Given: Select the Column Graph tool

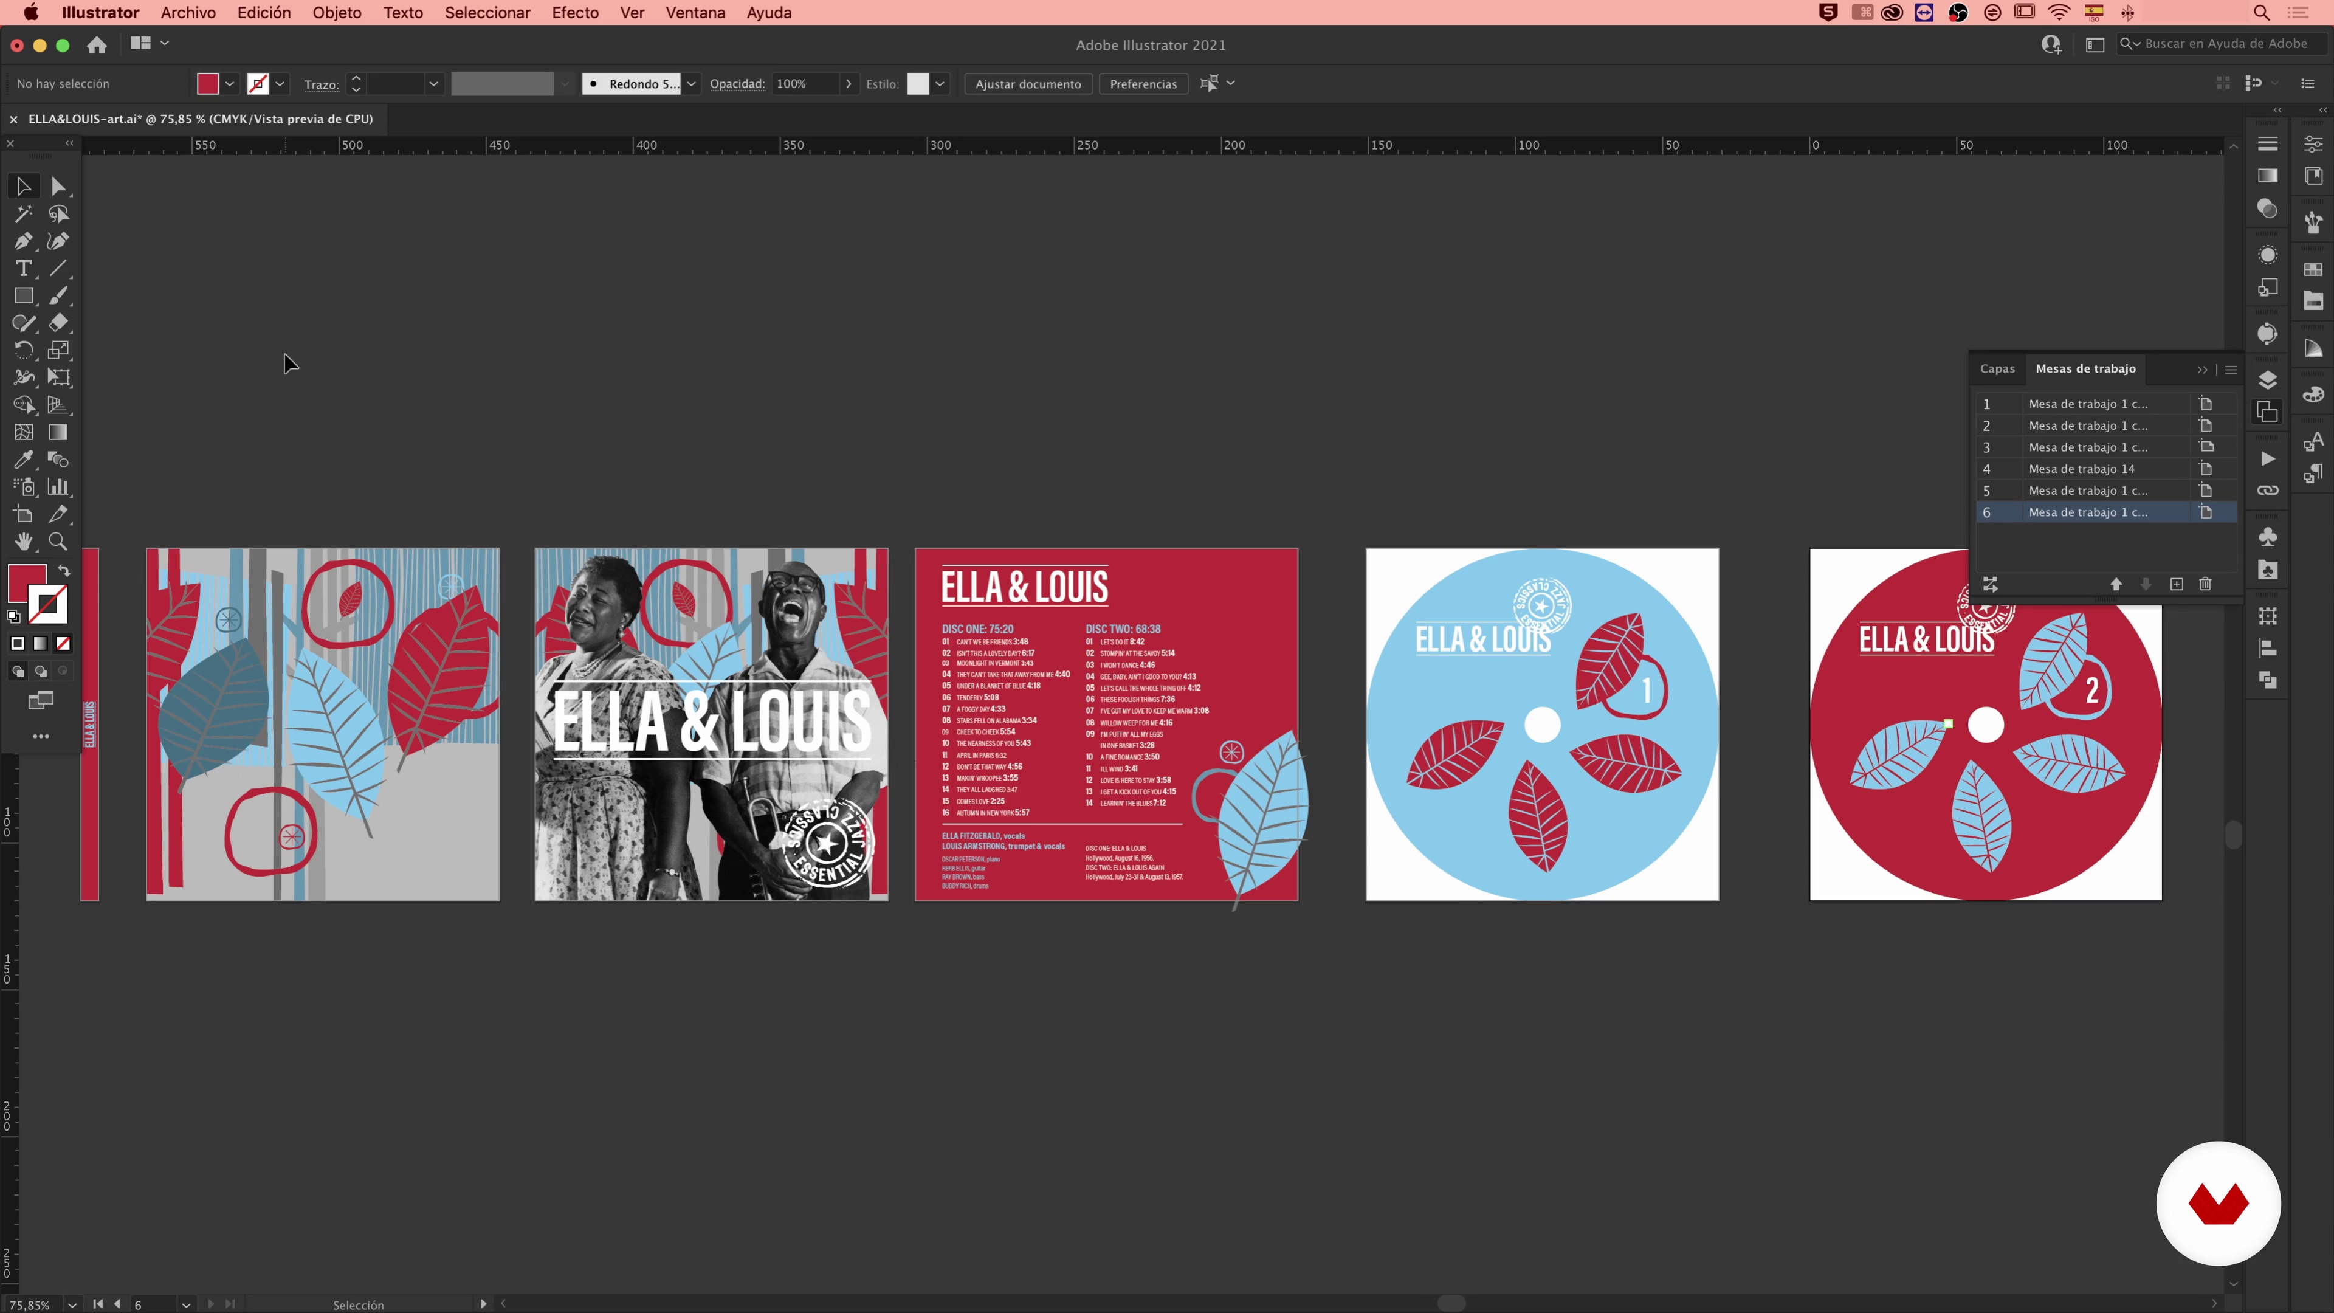Looking at the screenshot, I should point(58,486).
